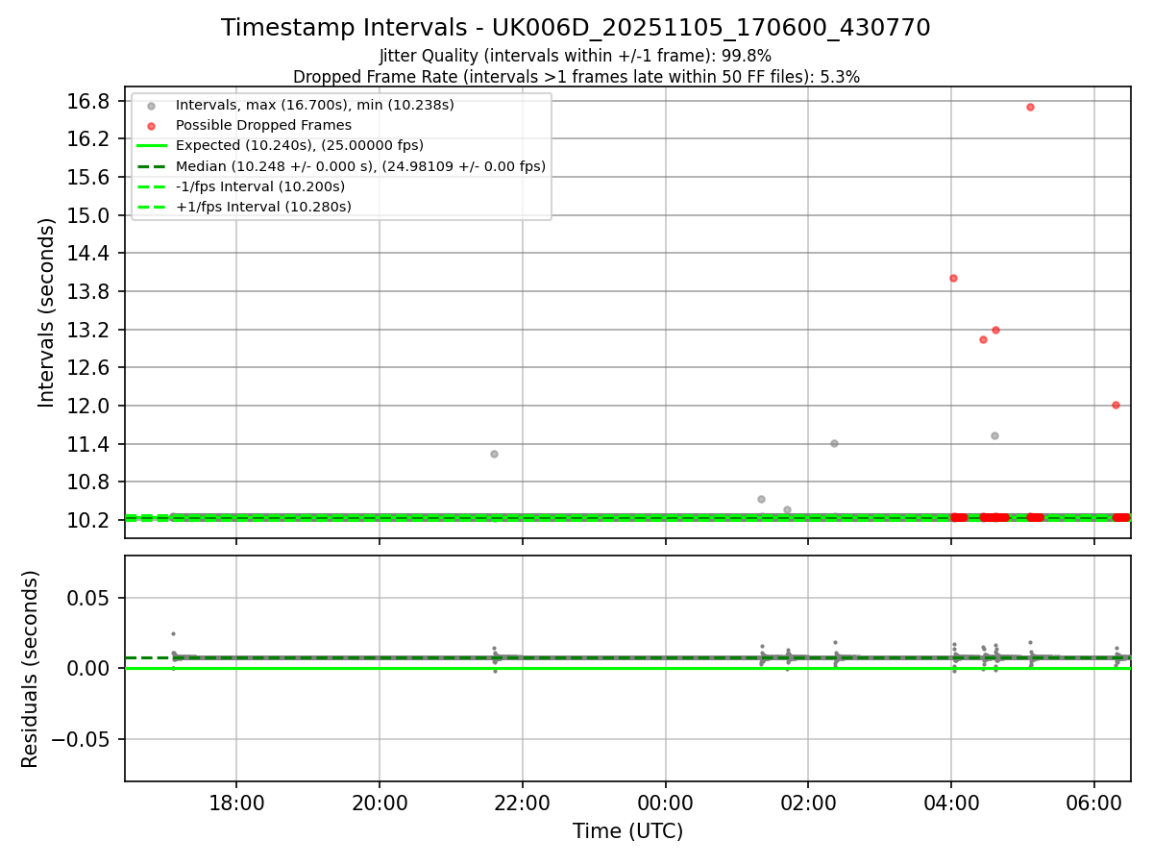Click the red point at 13.2 seconds
Screen dimensions: 1153x865
pyautogui.click(x=995, y=330)
